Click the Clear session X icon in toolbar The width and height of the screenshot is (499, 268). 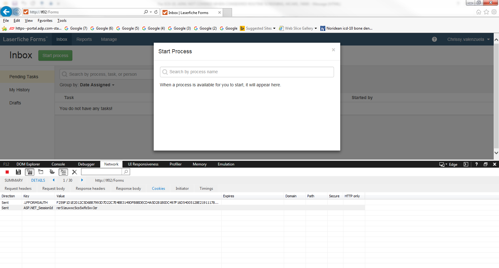point(75,172)
